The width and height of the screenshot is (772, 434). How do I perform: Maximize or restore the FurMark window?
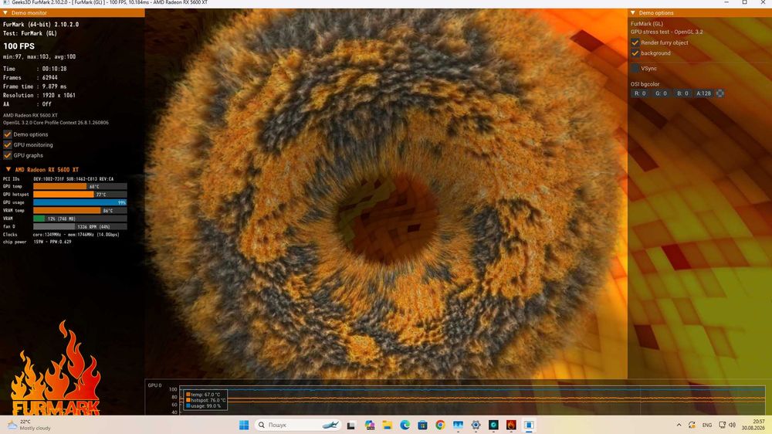(744, 2)
